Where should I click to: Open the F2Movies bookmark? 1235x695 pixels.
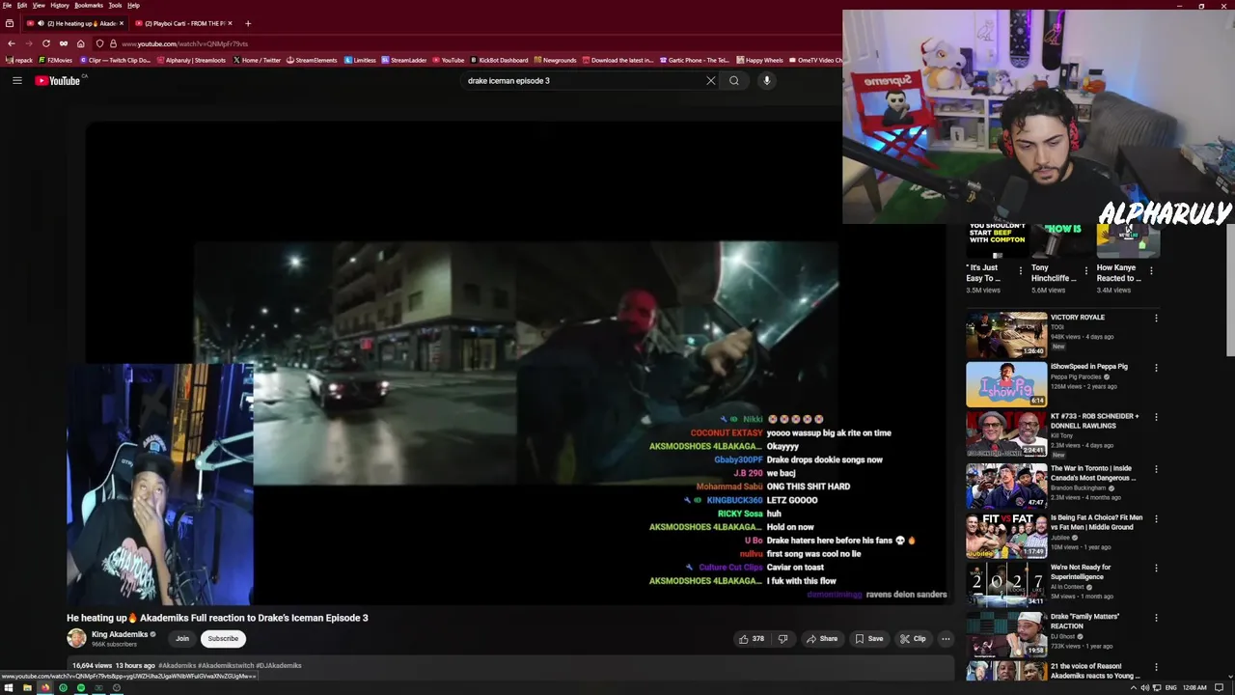[56, 60]
